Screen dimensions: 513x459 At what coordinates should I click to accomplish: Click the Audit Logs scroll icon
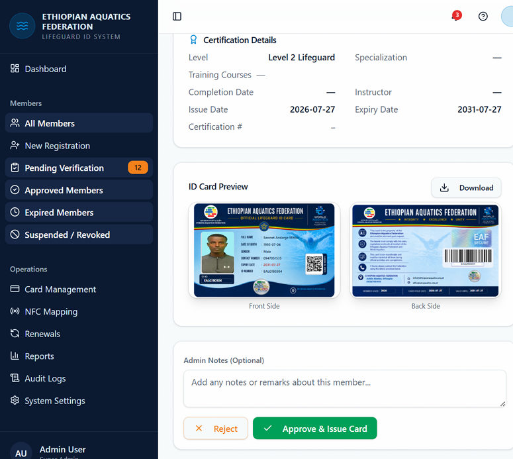tap(15, 378)
